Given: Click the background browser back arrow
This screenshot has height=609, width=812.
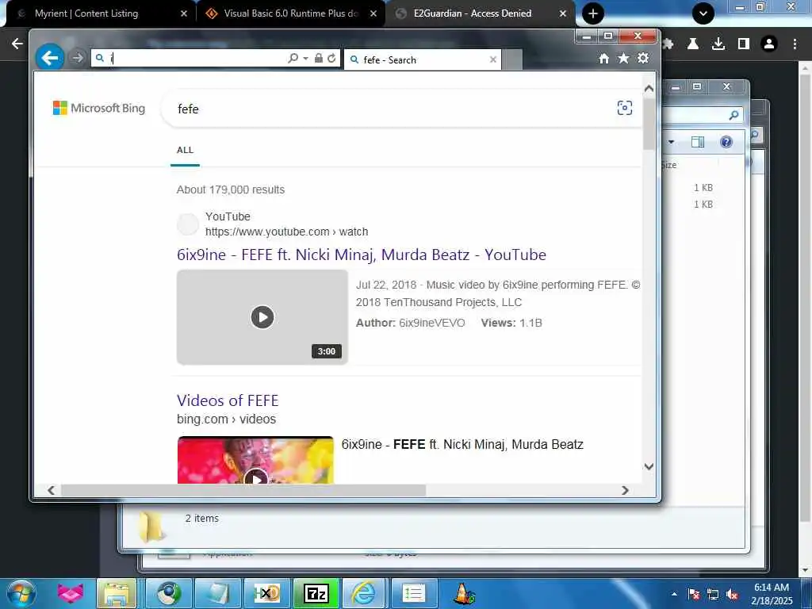Looking at the screenshot, I should tap(17, 44).
